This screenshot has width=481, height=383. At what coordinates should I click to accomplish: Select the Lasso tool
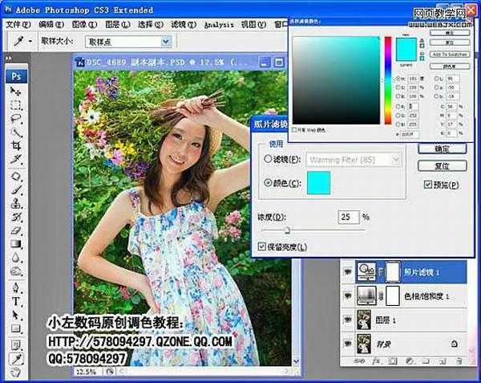tap(15, 119)
